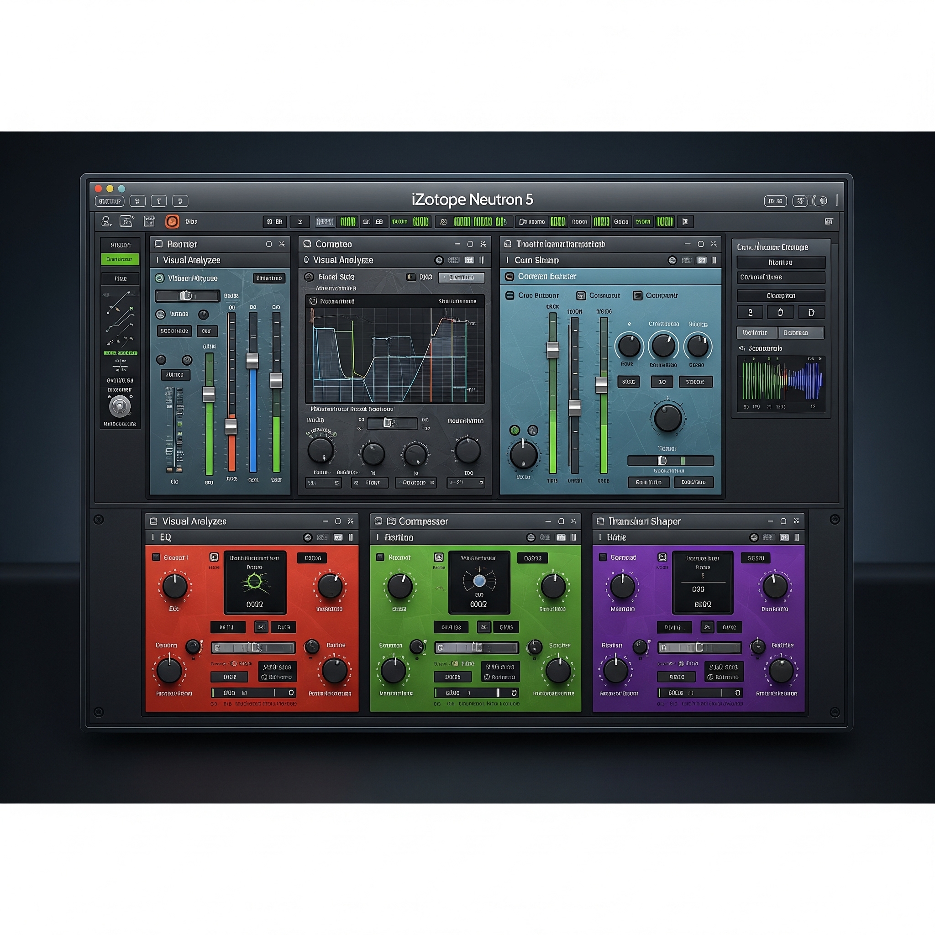Image resolution: width=935 pixels, height=935 pixels.
Task: Tick the checkbox in the red EQ panel
Action: [156, 557]
